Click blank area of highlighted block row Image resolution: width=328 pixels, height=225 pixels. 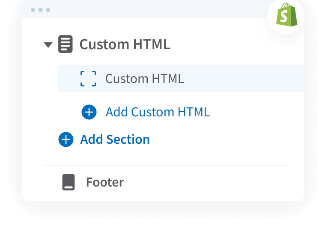pos(244,79)
